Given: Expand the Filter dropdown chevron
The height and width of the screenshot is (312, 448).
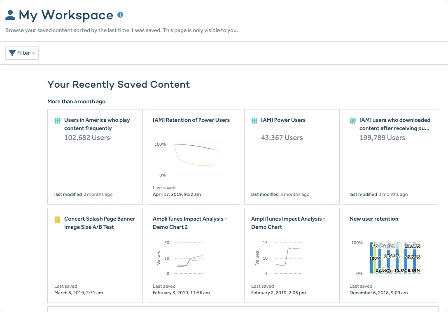Looking at the screenshot, I should coord(33,54).
